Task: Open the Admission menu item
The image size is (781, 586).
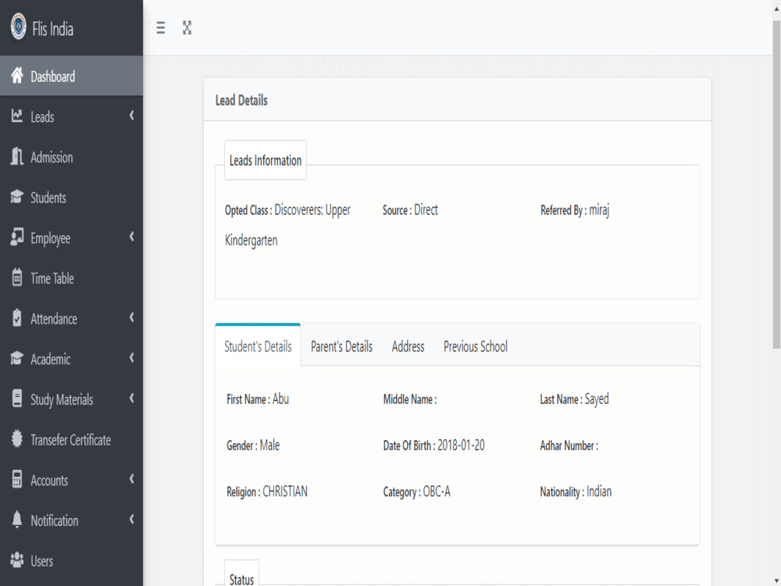Action: (x=71, y=156)
